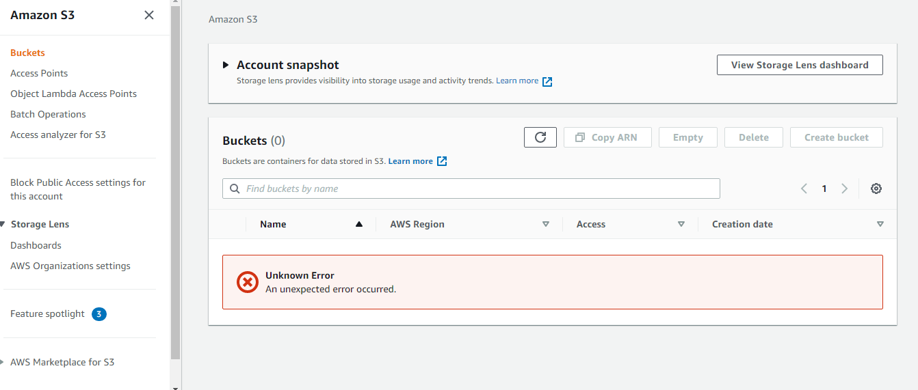Click the 'An unexpected error occurred.' message

click(331, 289)
